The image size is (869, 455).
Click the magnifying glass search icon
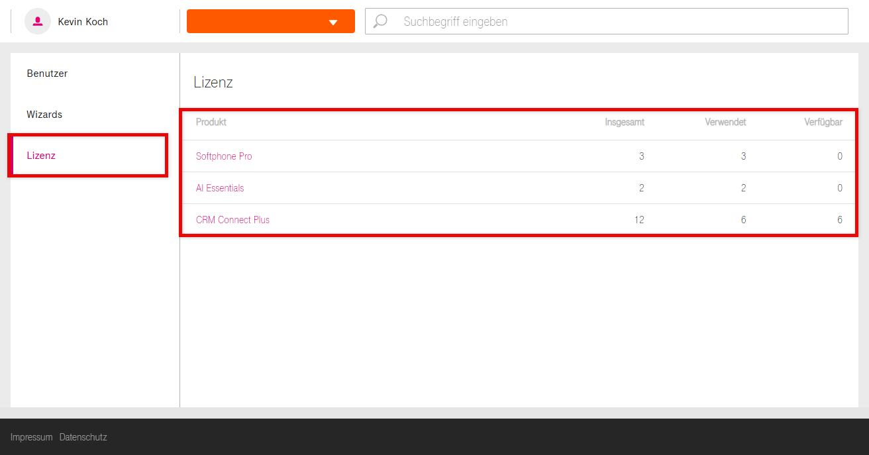[x=380, y=21]
